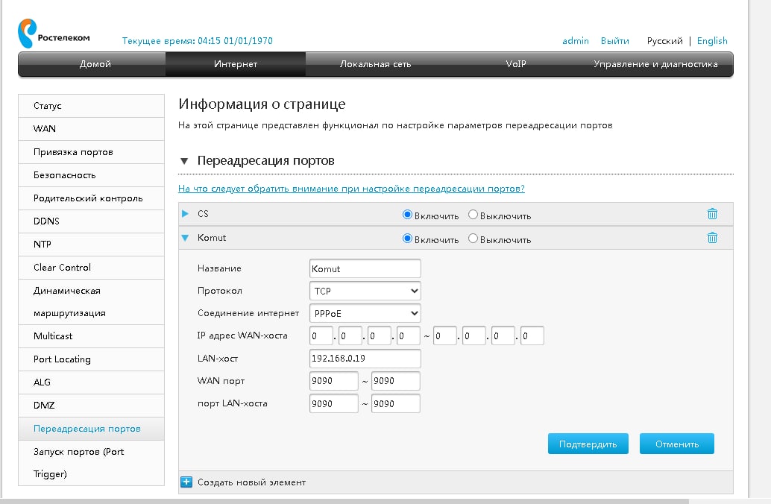Click the Текущее время text

point(197,41)
